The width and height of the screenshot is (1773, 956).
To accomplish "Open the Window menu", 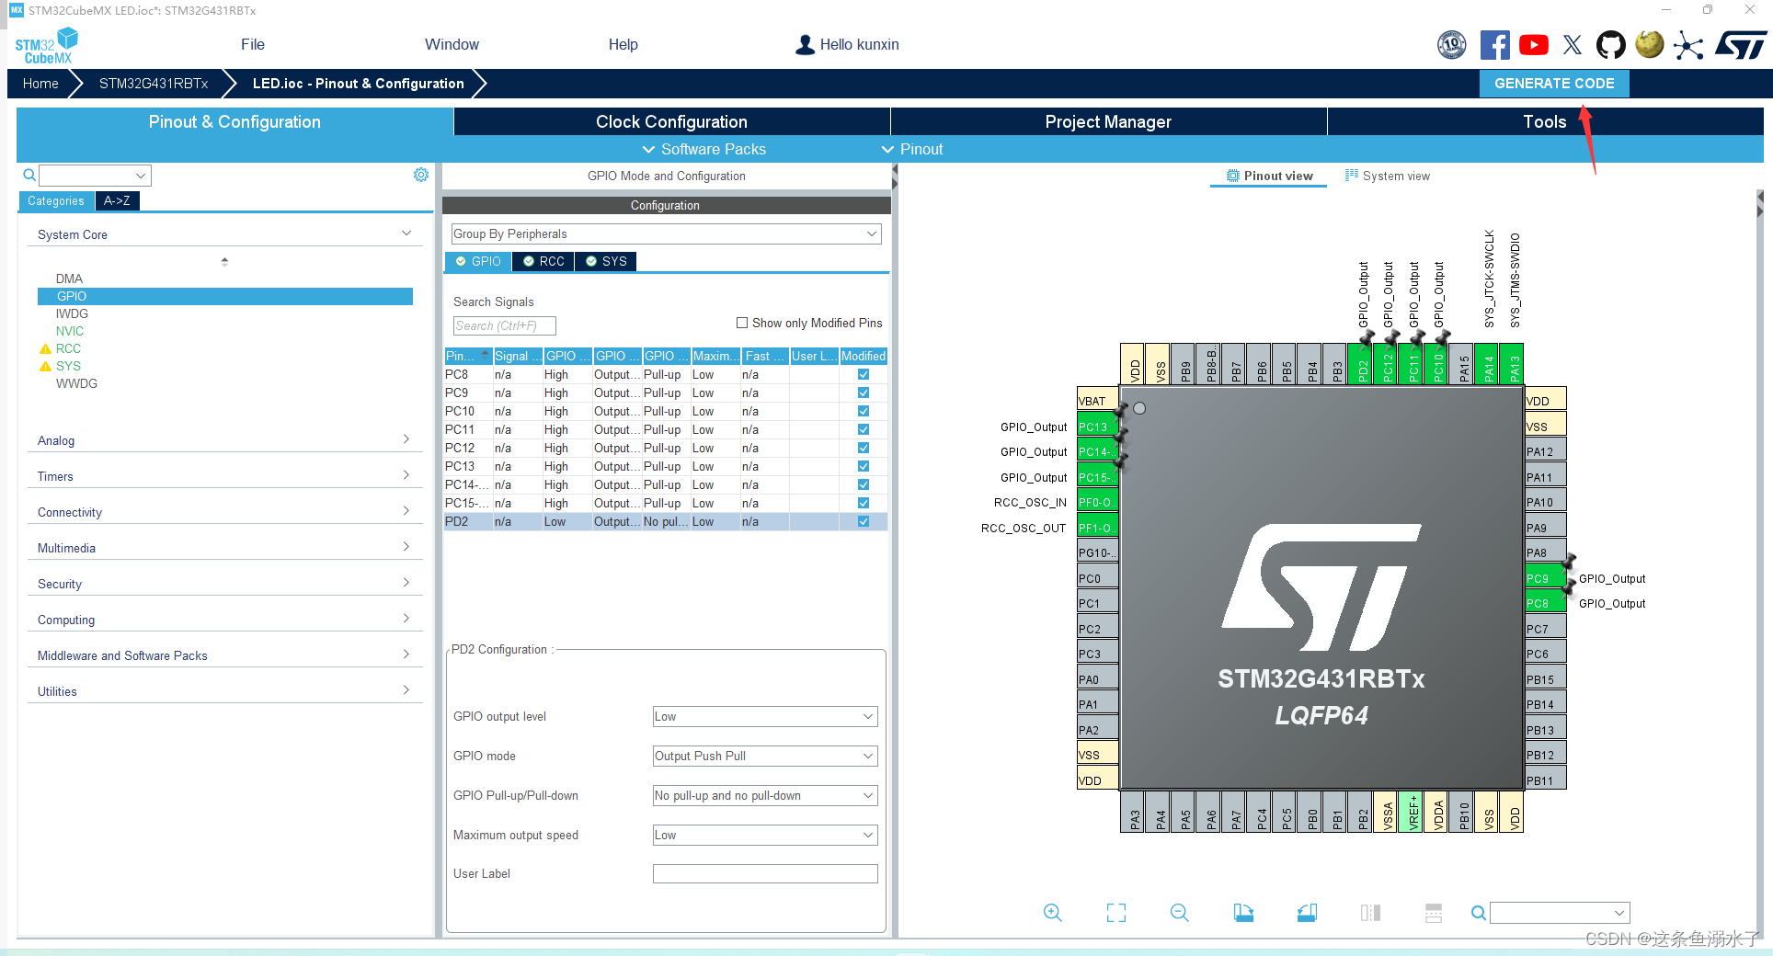I will (452, 44).
